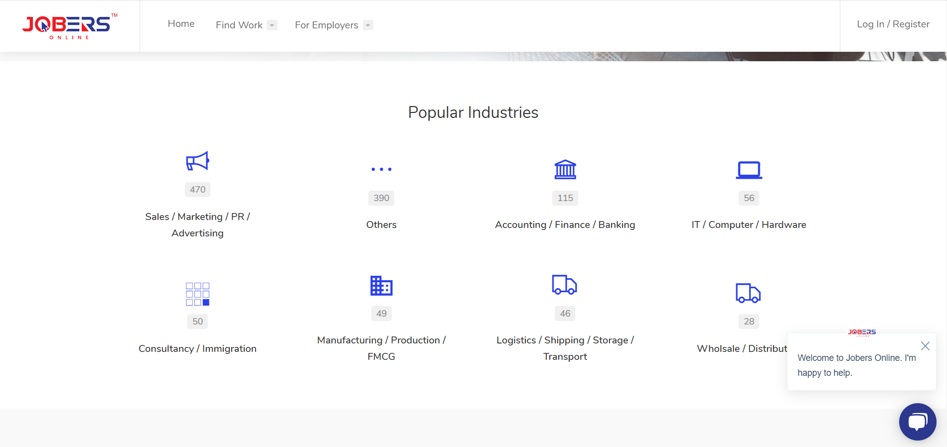Click the truck Logistics / Shipping icon
Viewport: 947px width, 447px height.
coord(565,285)
